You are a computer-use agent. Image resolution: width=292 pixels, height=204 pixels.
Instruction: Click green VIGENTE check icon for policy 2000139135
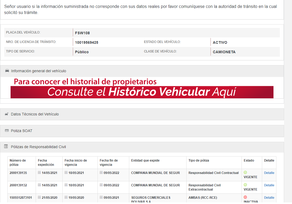coord(245,173)
